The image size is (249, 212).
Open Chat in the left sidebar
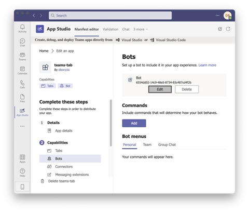point(22,43)
